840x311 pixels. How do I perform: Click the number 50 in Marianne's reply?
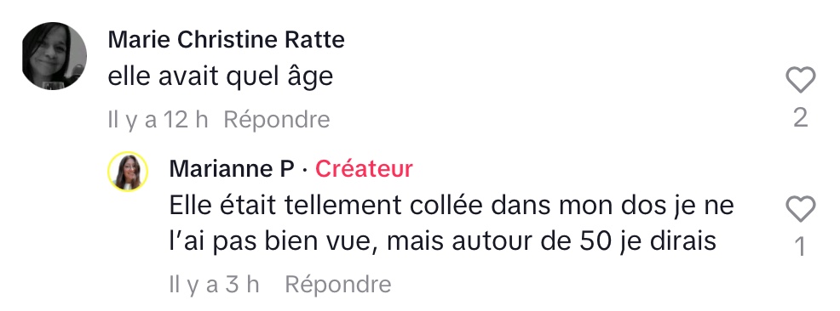[x=595, y=241]
